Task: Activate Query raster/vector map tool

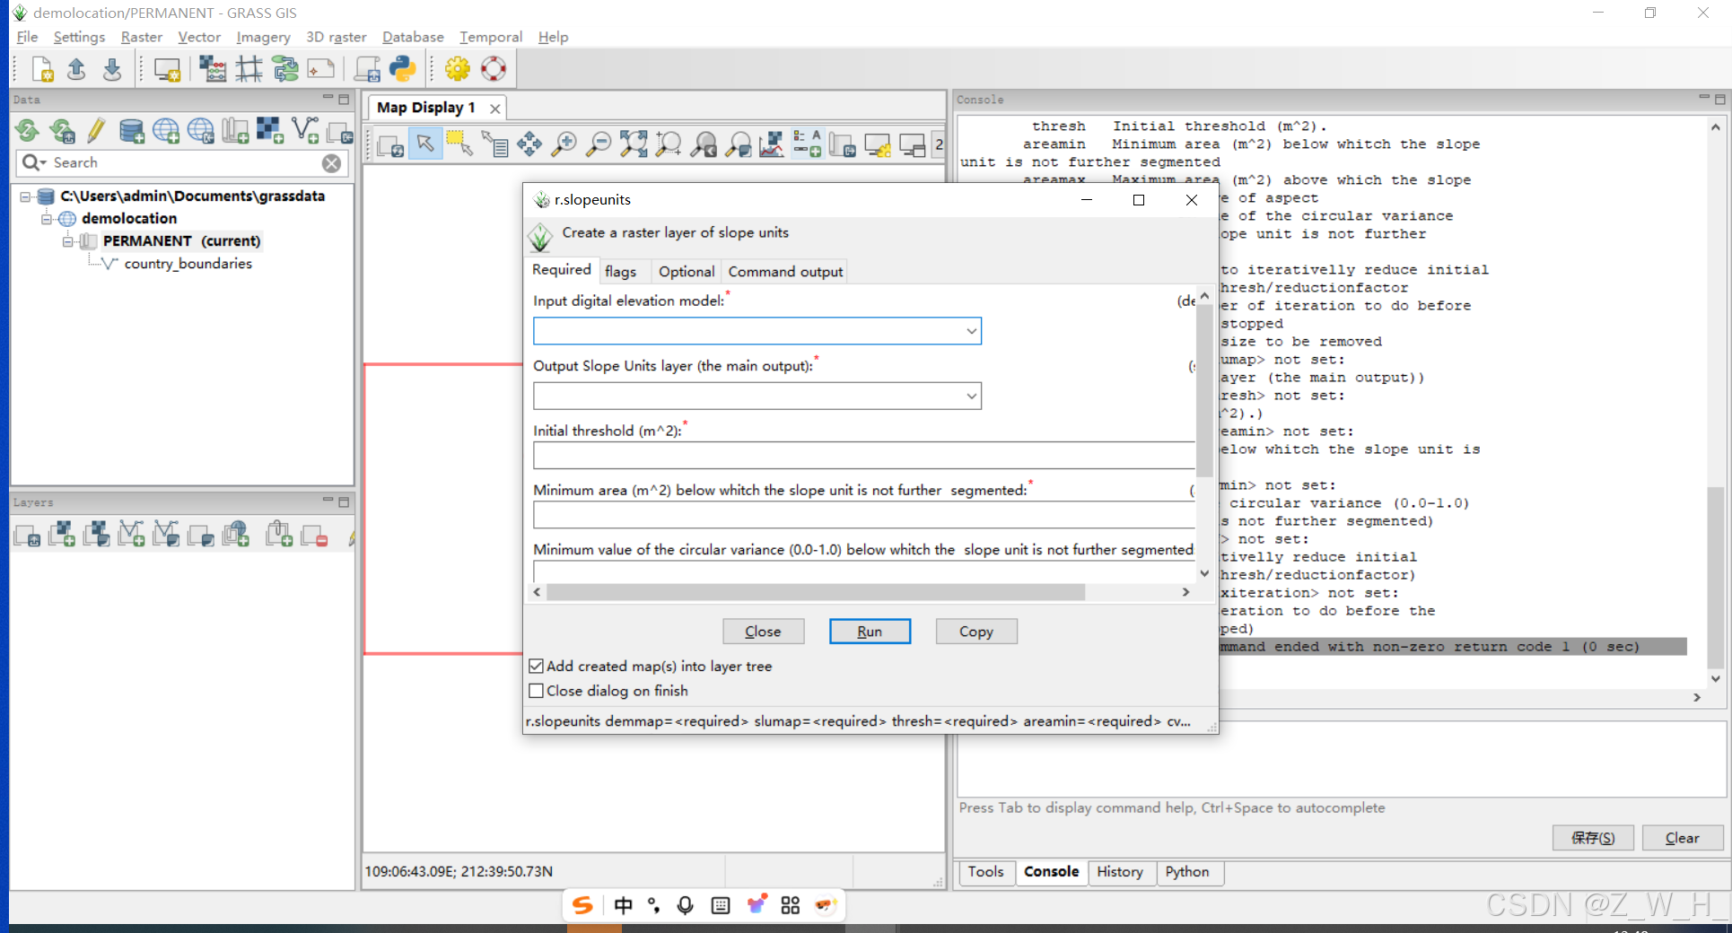Action: coord(494,144)
